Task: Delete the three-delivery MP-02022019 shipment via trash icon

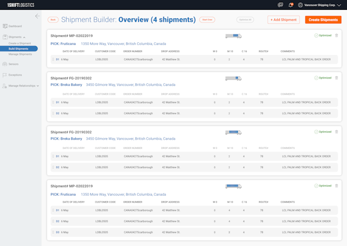Action: pyautogui.click(x=337, y=186)
